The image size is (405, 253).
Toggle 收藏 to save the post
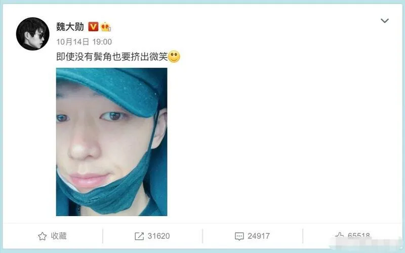click(x=59, y=236)
